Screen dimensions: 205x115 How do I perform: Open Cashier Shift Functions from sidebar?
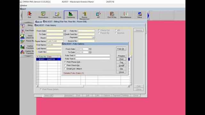click(x=27, y=52)
